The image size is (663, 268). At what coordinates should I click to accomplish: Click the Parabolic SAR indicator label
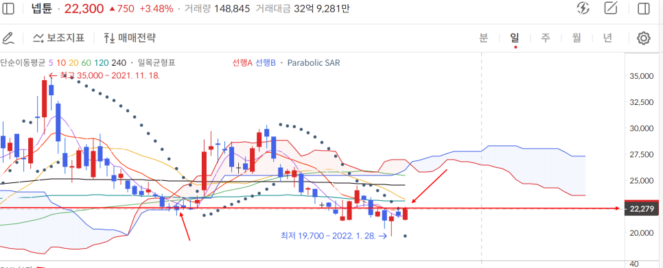[x=314, y=63]
